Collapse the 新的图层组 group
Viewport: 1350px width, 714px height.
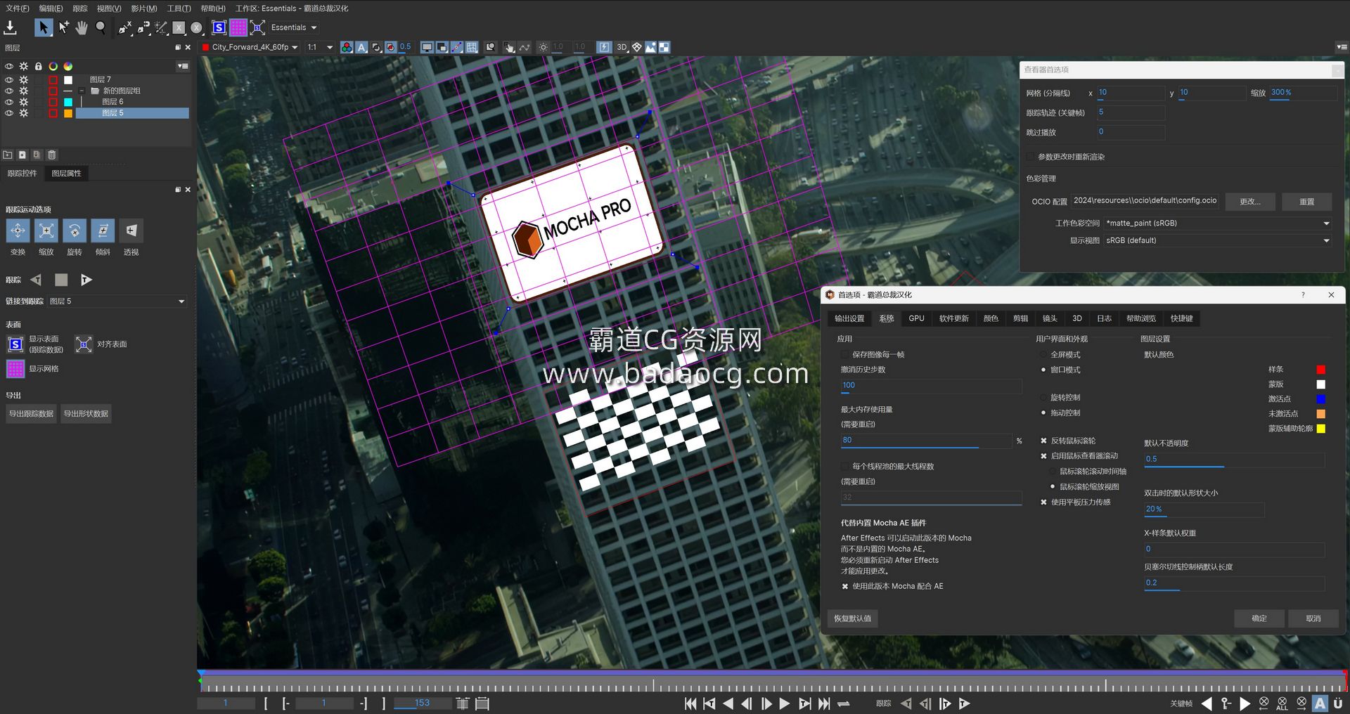(x=82, y=91)
